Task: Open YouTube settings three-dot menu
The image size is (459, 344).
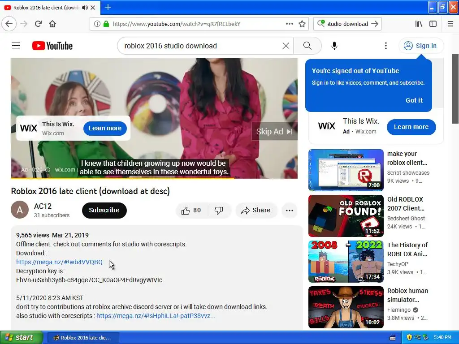Action: 386,46
